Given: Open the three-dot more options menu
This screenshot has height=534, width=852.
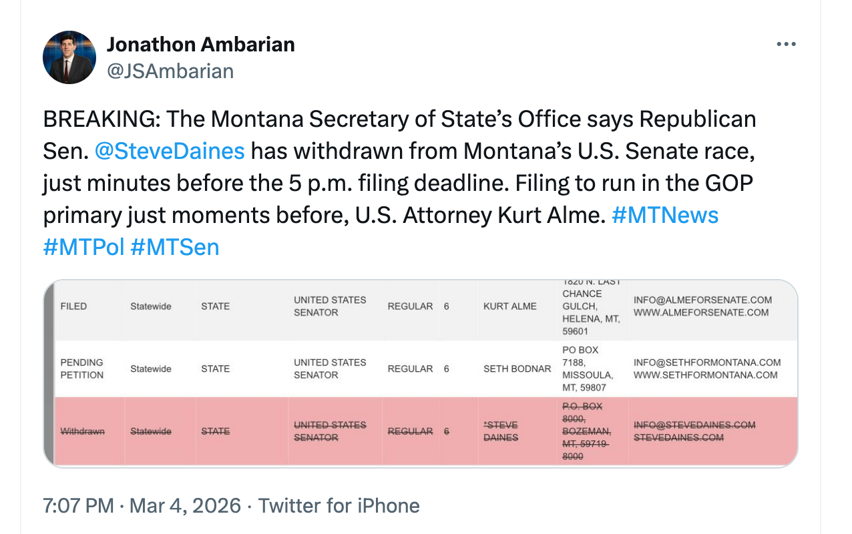Looking at the screenshot, I should pos(786,44).
